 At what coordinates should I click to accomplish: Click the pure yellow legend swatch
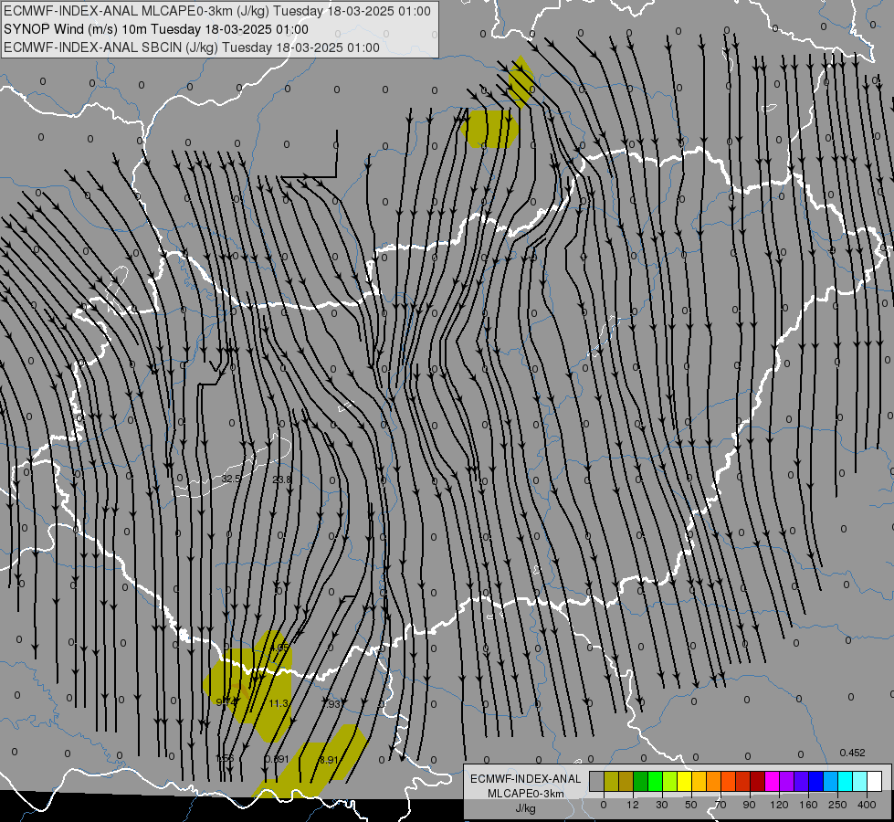[x=684, y=781]
